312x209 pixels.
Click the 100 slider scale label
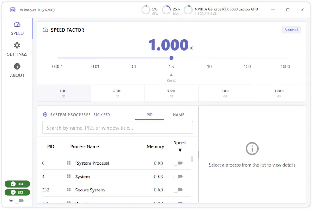(247, 67)
